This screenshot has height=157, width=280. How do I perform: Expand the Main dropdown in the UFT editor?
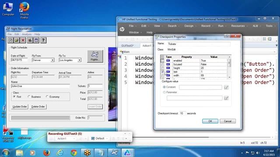274,52
